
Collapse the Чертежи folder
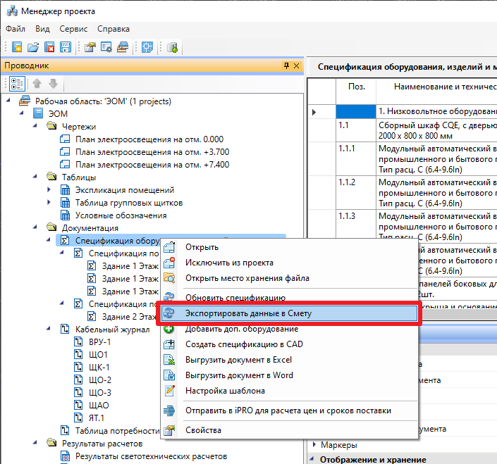(35, 126)
